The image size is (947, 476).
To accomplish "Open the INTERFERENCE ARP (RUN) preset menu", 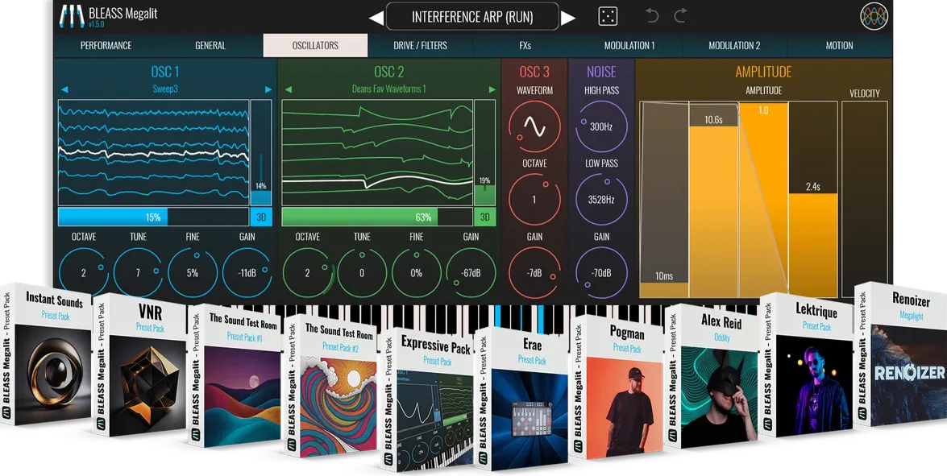I will pos(472,17).
